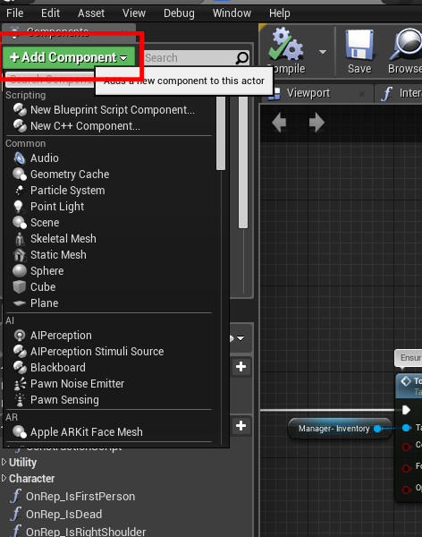
Task: Click the Save floppy disk icon
Action: [x=359, y=45]
